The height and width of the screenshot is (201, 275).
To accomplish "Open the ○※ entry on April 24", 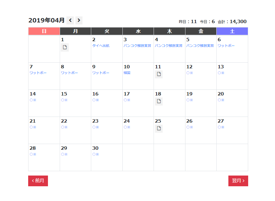I will tap(127, 127).
